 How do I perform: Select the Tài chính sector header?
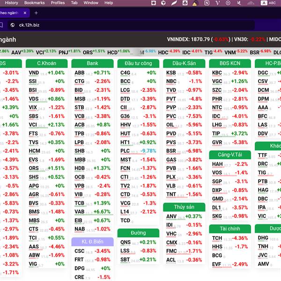tap(230, 229)
